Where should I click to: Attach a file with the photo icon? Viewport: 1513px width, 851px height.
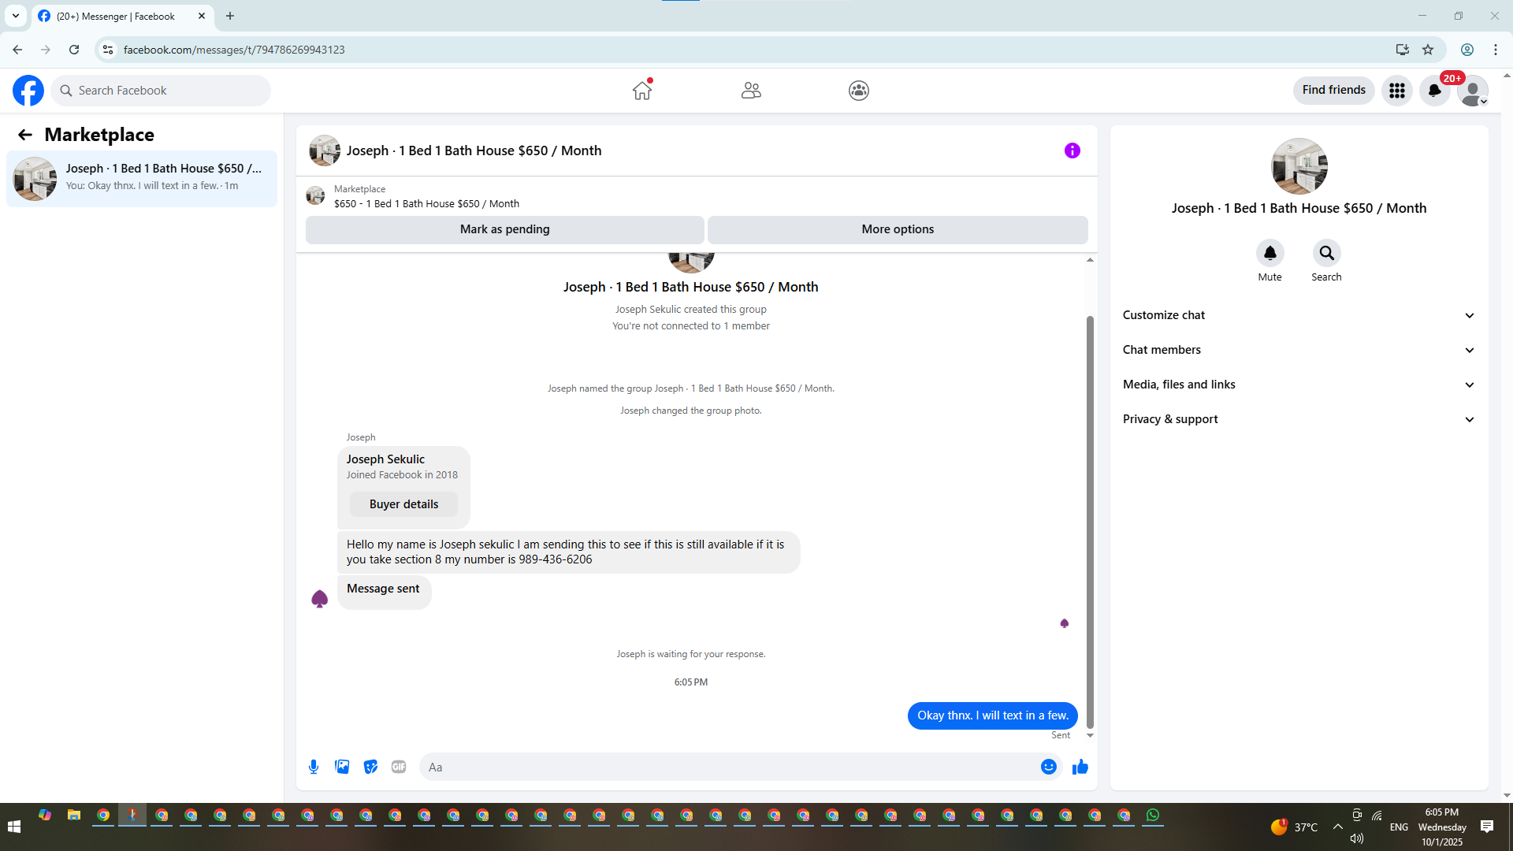342,767
